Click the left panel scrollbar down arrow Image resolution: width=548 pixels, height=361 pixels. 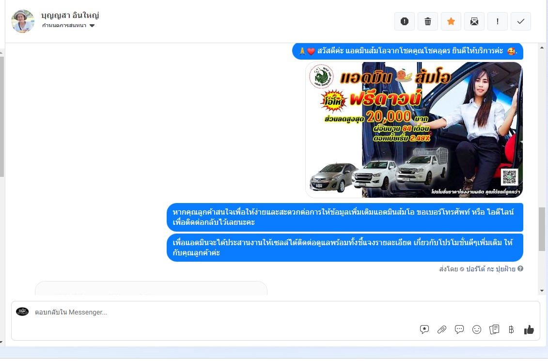point(1,342)
